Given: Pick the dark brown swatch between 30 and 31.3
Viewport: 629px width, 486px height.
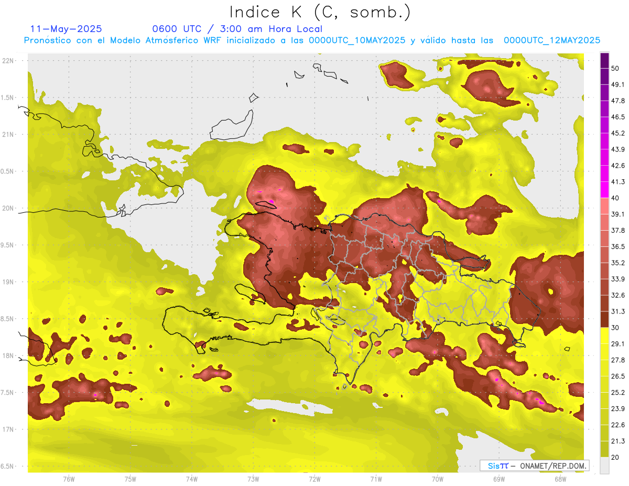Looking at the screenshot, I should pyautogui.click(x=604, y=319).
